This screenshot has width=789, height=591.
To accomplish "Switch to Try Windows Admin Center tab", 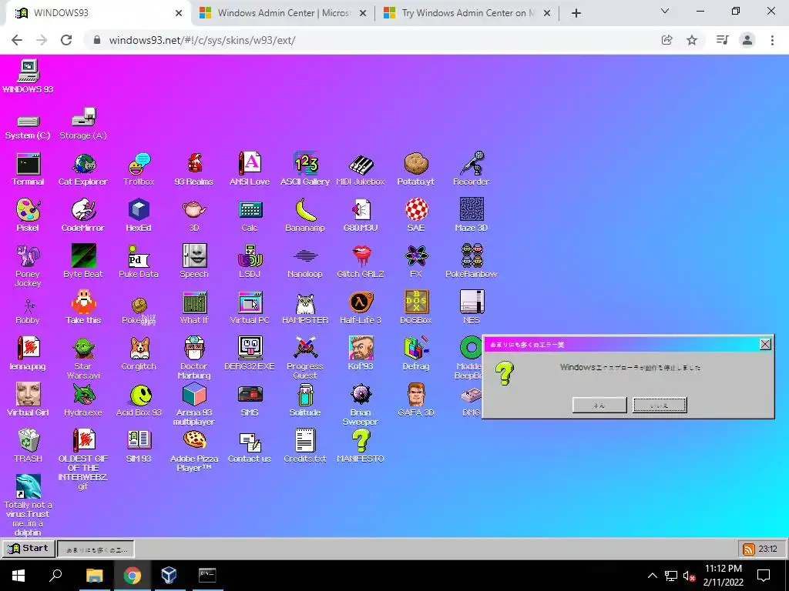I will [x=467, y=13].
